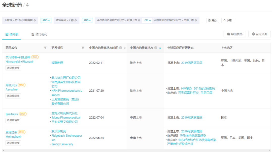The width and height of the screenshot is (272, 154).
Task: Toggle sort on 中国内地最高状态 column
Action: click(x=160, y=48)
